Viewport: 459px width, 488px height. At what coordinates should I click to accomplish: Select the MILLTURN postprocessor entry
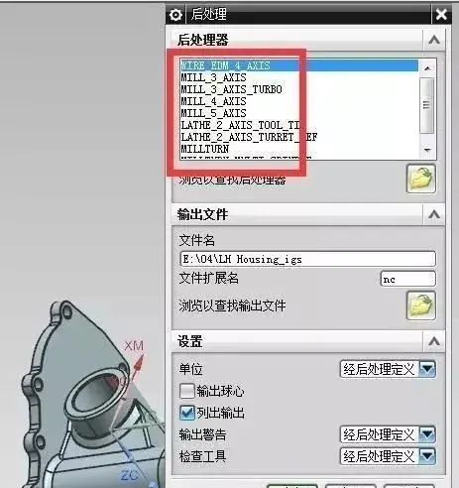coord(205,149)
